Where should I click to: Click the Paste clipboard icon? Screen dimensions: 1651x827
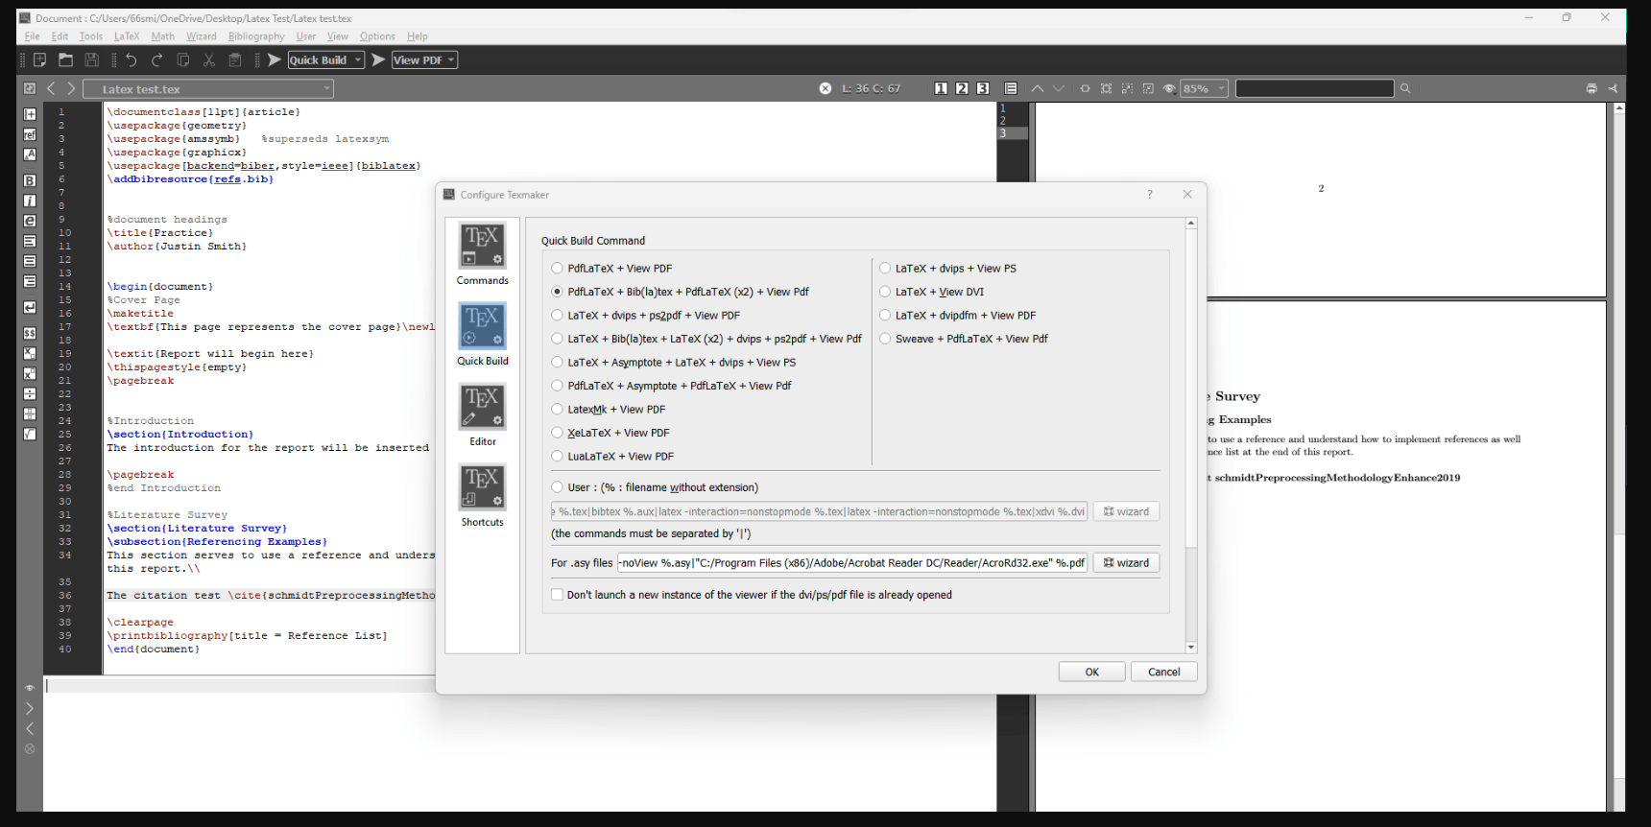235,59
